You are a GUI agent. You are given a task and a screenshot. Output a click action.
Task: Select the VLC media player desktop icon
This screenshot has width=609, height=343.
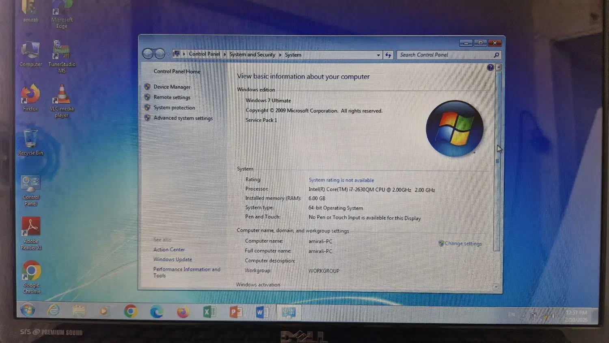click(x=62, y=101)
